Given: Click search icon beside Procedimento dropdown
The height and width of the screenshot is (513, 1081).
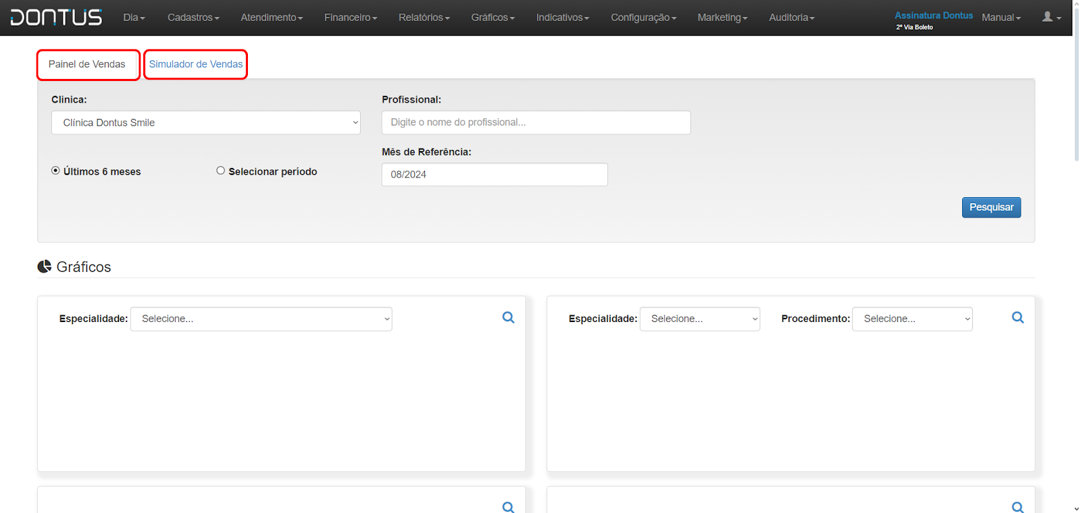Looking at the screenshot, I should click(1018, 317).
